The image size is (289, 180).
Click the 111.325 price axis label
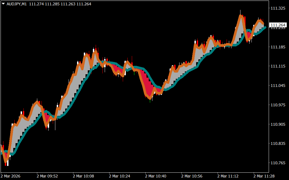pyautogui.click(x=278, y=8)
